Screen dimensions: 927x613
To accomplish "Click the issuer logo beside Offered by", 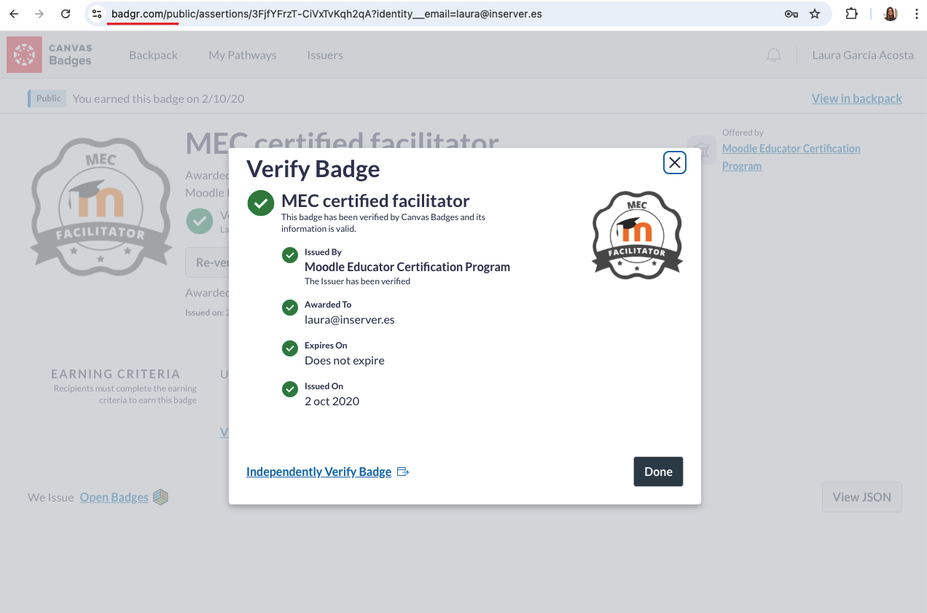I will click(701, 149).
